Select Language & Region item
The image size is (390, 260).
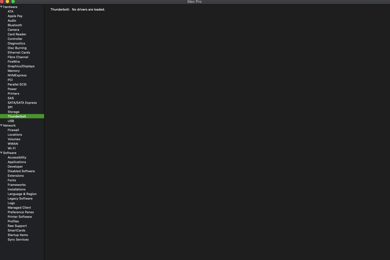click(22, 194)
